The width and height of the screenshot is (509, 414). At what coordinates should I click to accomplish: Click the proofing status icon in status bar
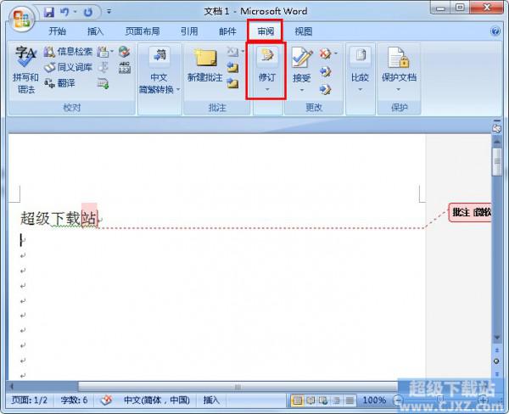tap(106, 400)
